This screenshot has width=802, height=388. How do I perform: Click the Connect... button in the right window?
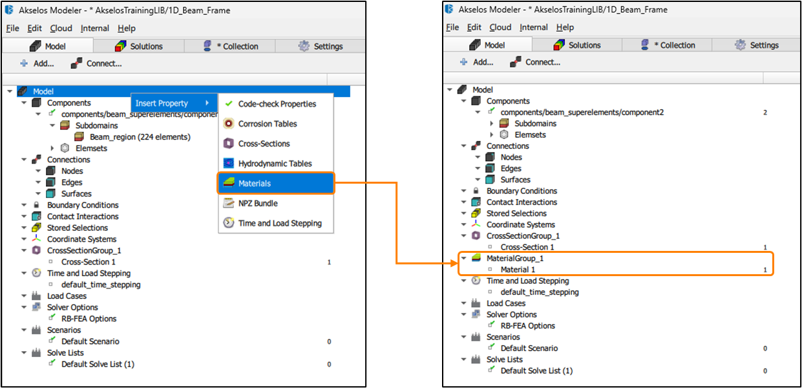tap(534, 62)
